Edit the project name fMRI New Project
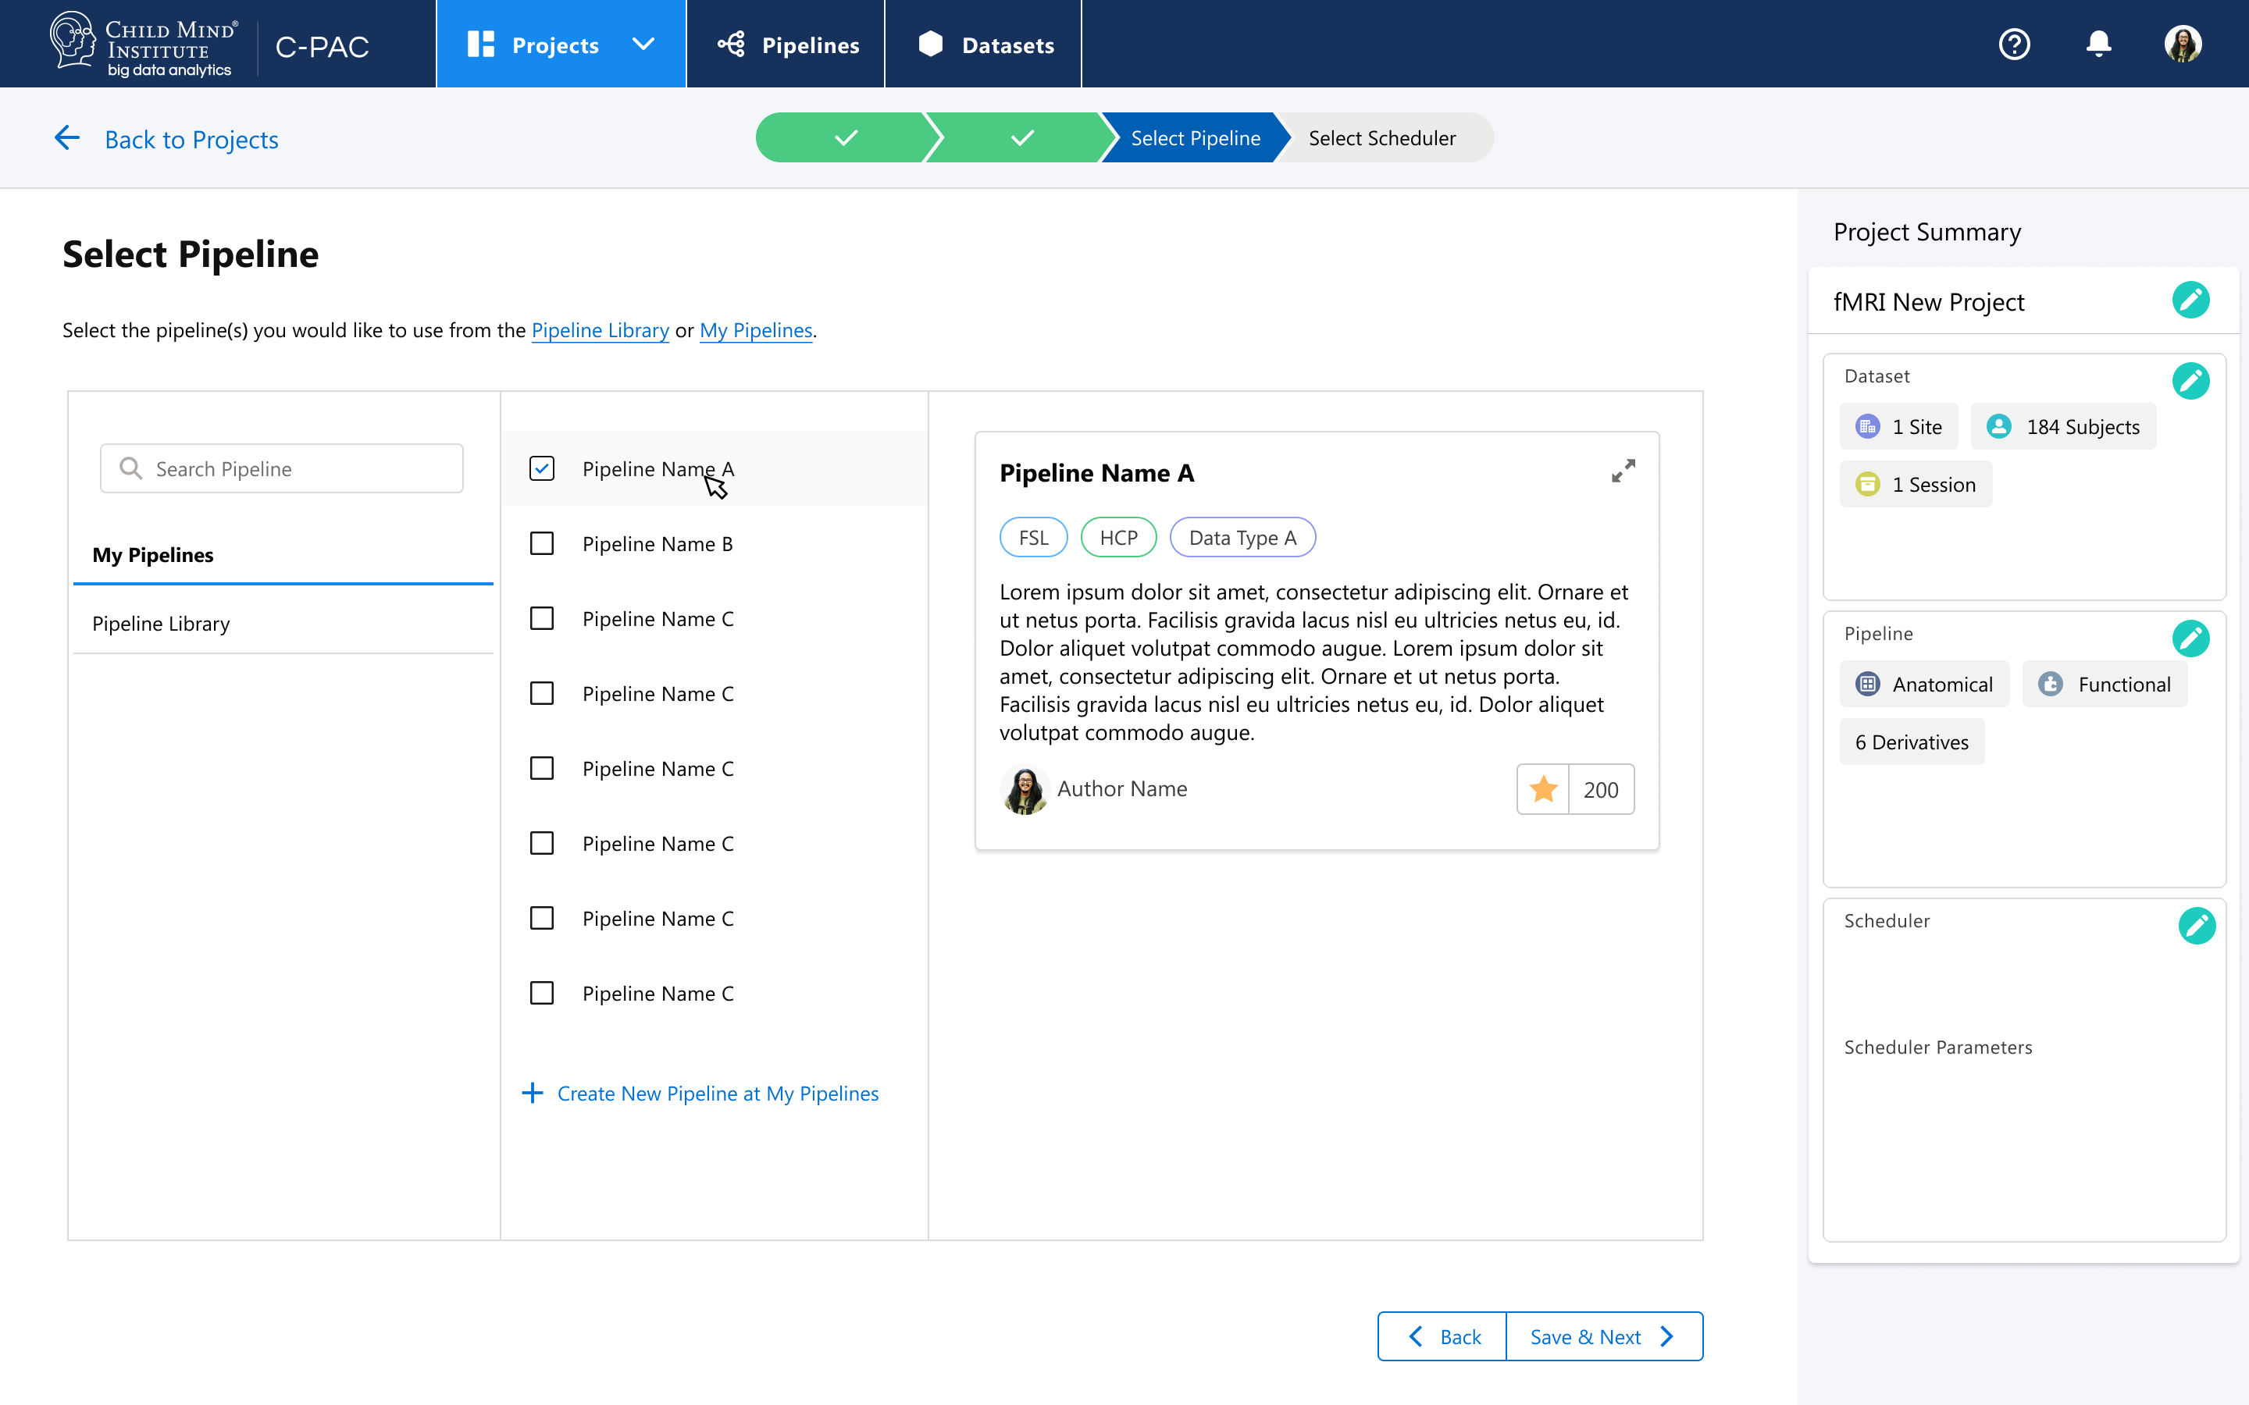 point(2191,299)
